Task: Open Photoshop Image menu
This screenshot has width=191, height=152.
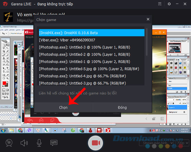Action: coord(12,30)
